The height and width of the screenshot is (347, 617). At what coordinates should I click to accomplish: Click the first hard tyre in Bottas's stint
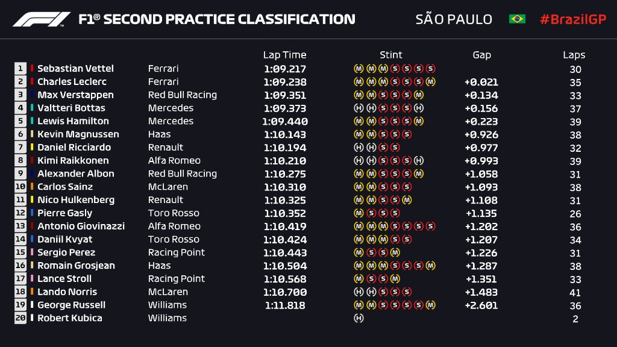[359, 108]
